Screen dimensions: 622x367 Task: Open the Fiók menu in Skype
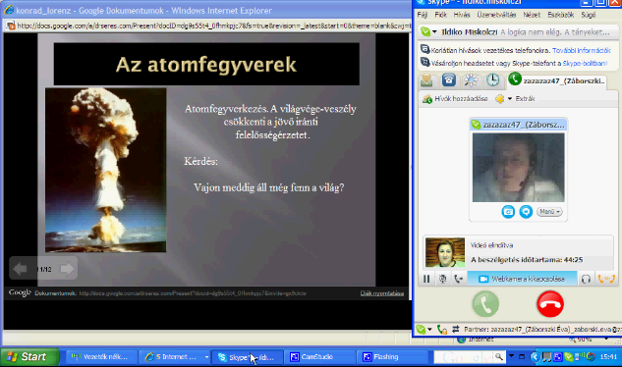(440, 15)
